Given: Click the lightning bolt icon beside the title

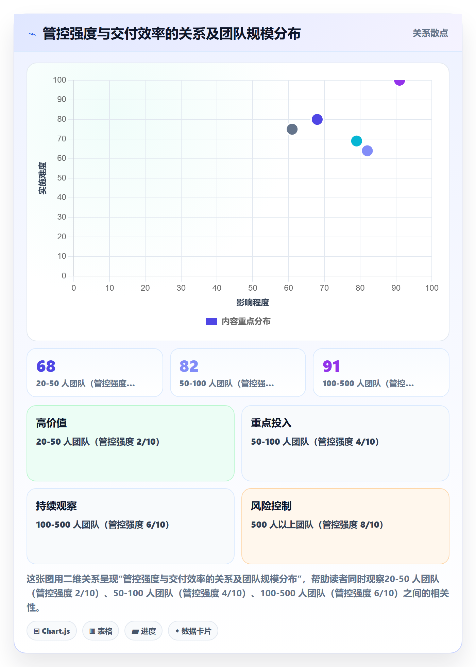Looking at the screenshot, I should 32,34.
